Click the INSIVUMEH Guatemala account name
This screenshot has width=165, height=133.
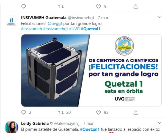(x=44, y=18)
